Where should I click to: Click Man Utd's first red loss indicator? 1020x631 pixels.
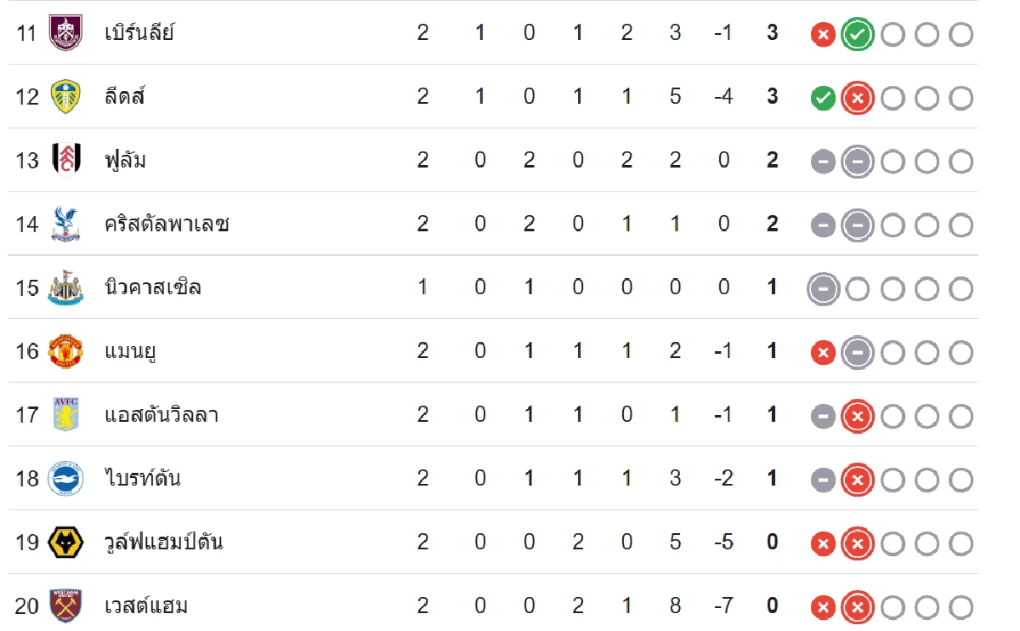823,352
